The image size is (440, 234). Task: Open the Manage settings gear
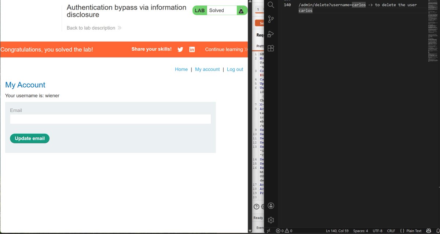(271, 219)
